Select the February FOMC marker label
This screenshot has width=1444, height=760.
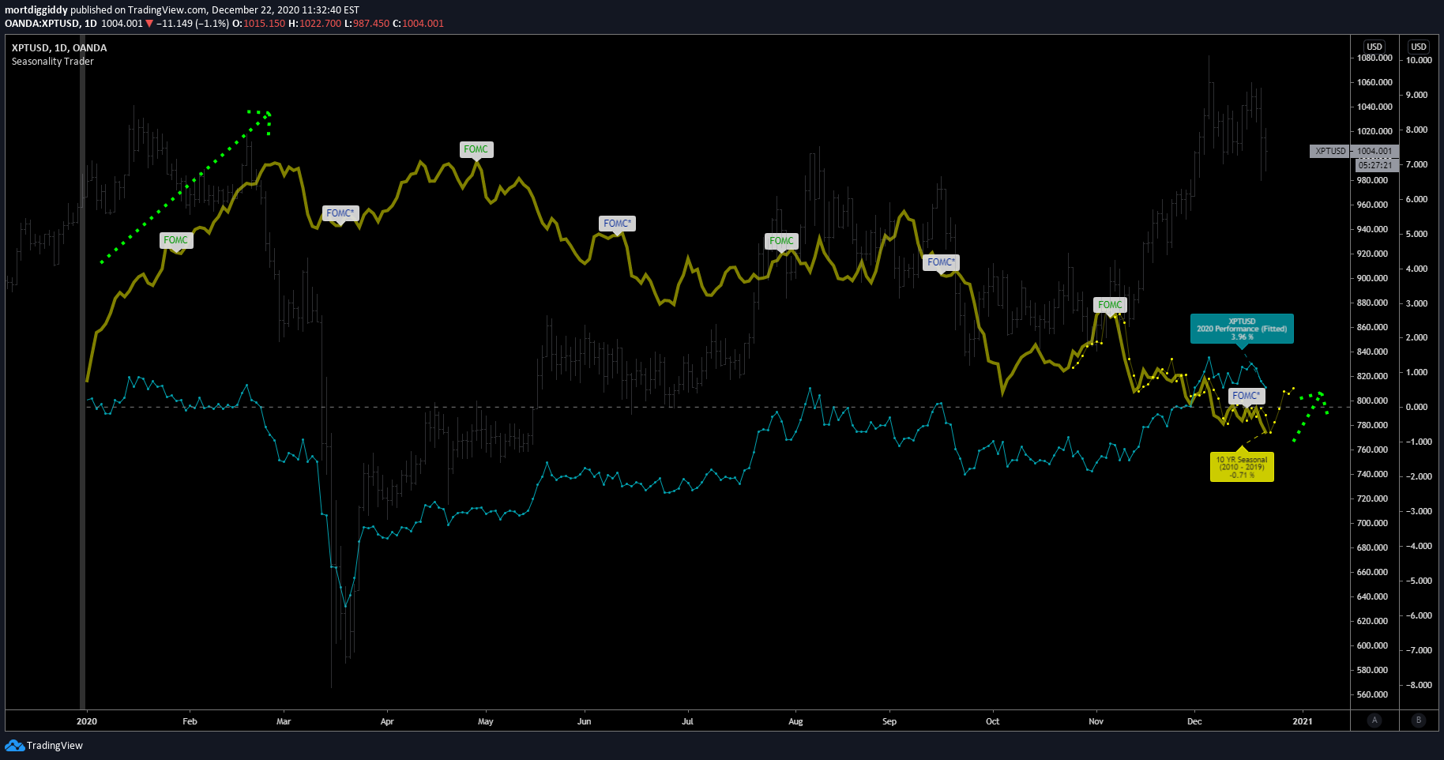tap(176, 240)
